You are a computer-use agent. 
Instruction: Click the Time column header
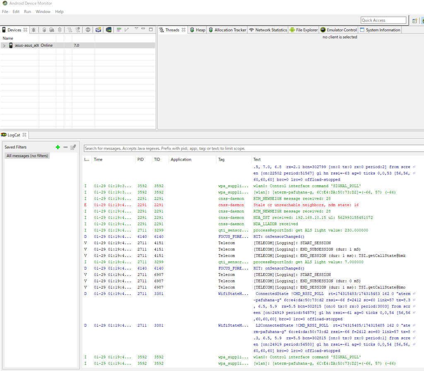(x=113, y=159)
